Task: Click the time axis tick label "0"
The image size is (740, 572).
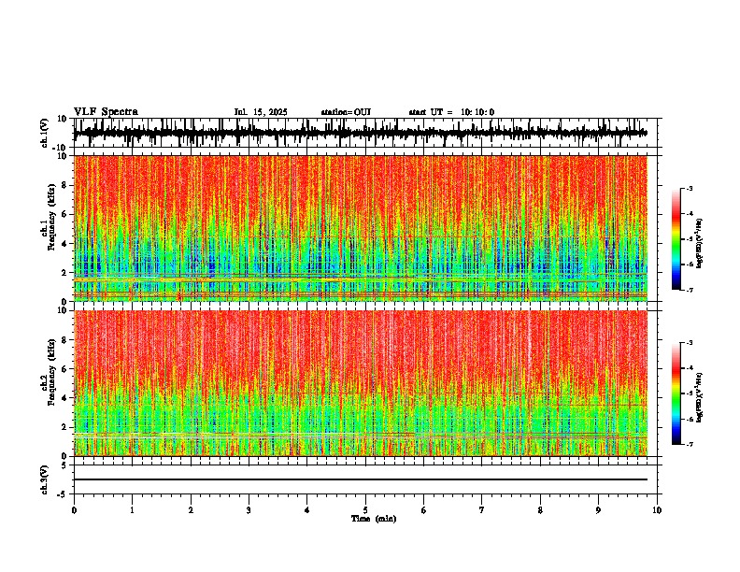Action: 74,510
